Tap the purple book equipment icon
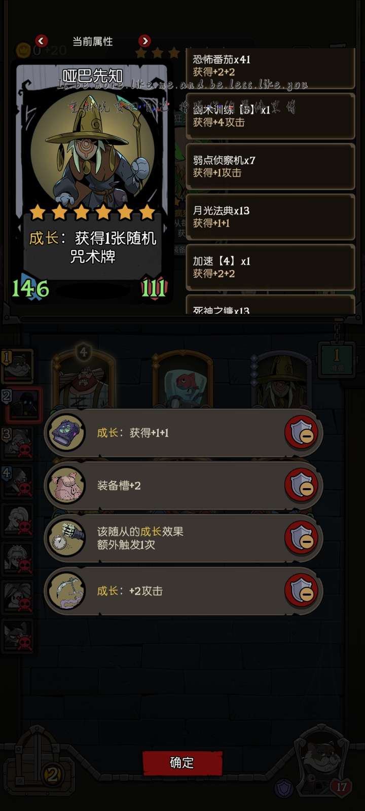This screenshot has height=811, width=365. [66, 433]
